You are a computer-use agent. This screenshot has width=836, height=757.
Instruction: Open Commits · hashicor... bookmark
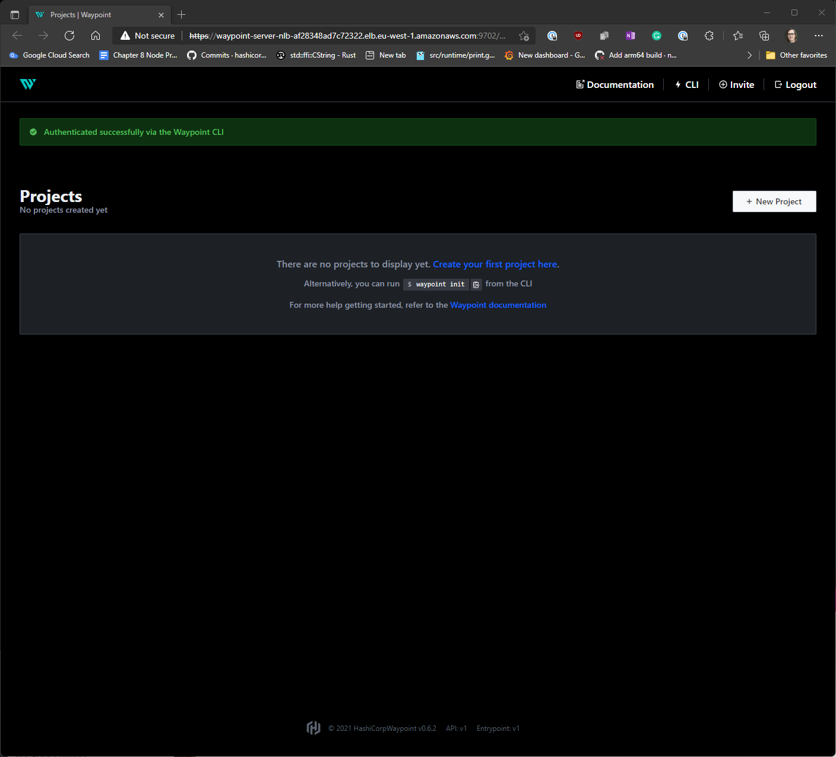click(227, 55)
